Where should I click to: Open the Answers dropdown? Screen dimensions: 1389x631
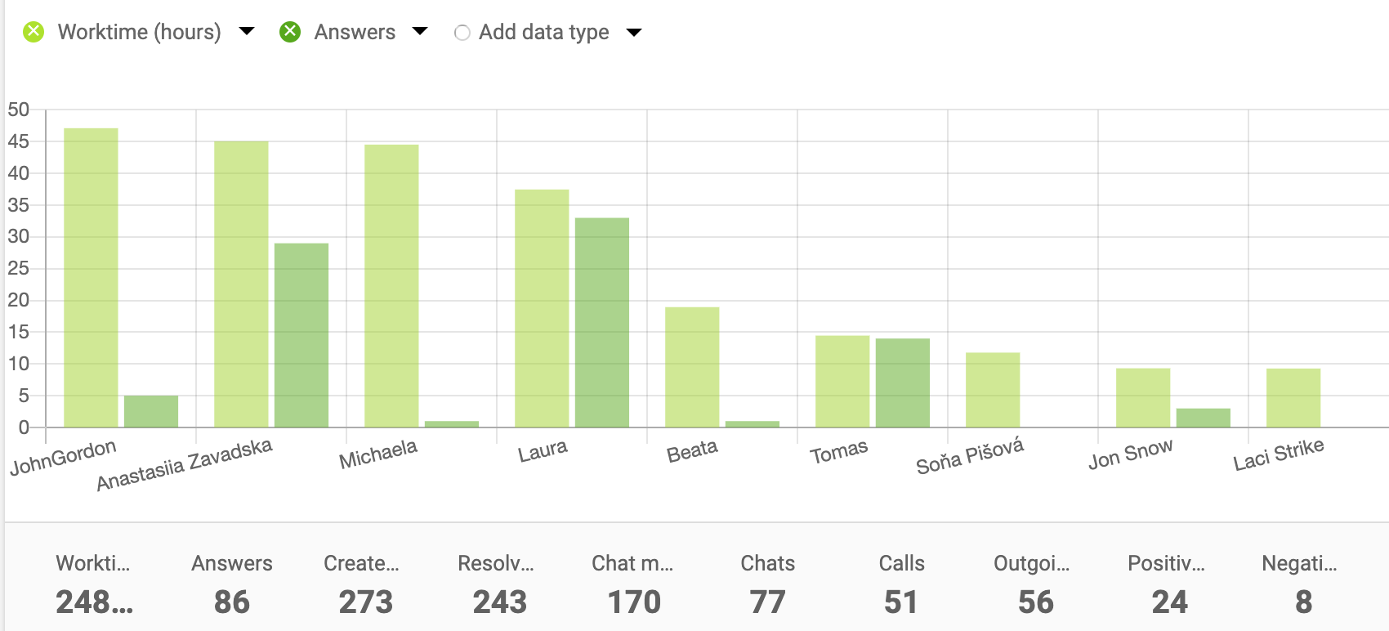click(x=420, y=31)
